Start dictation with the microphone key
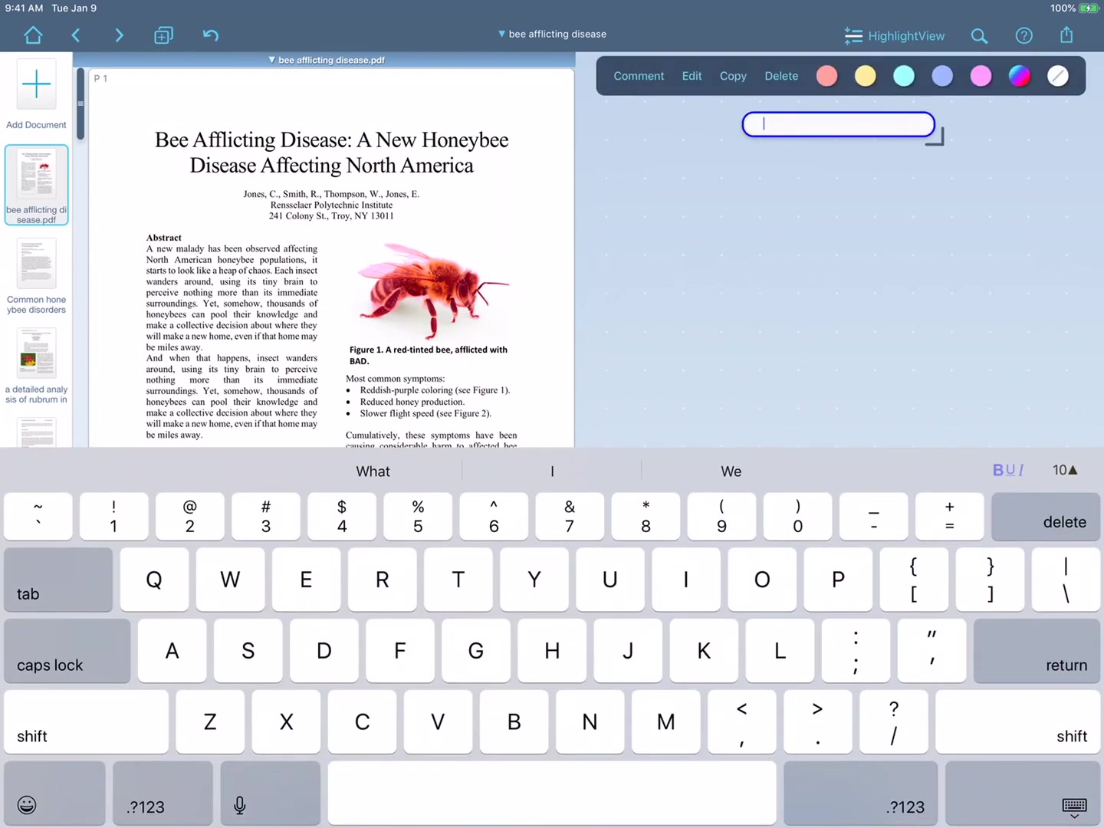 239,806
